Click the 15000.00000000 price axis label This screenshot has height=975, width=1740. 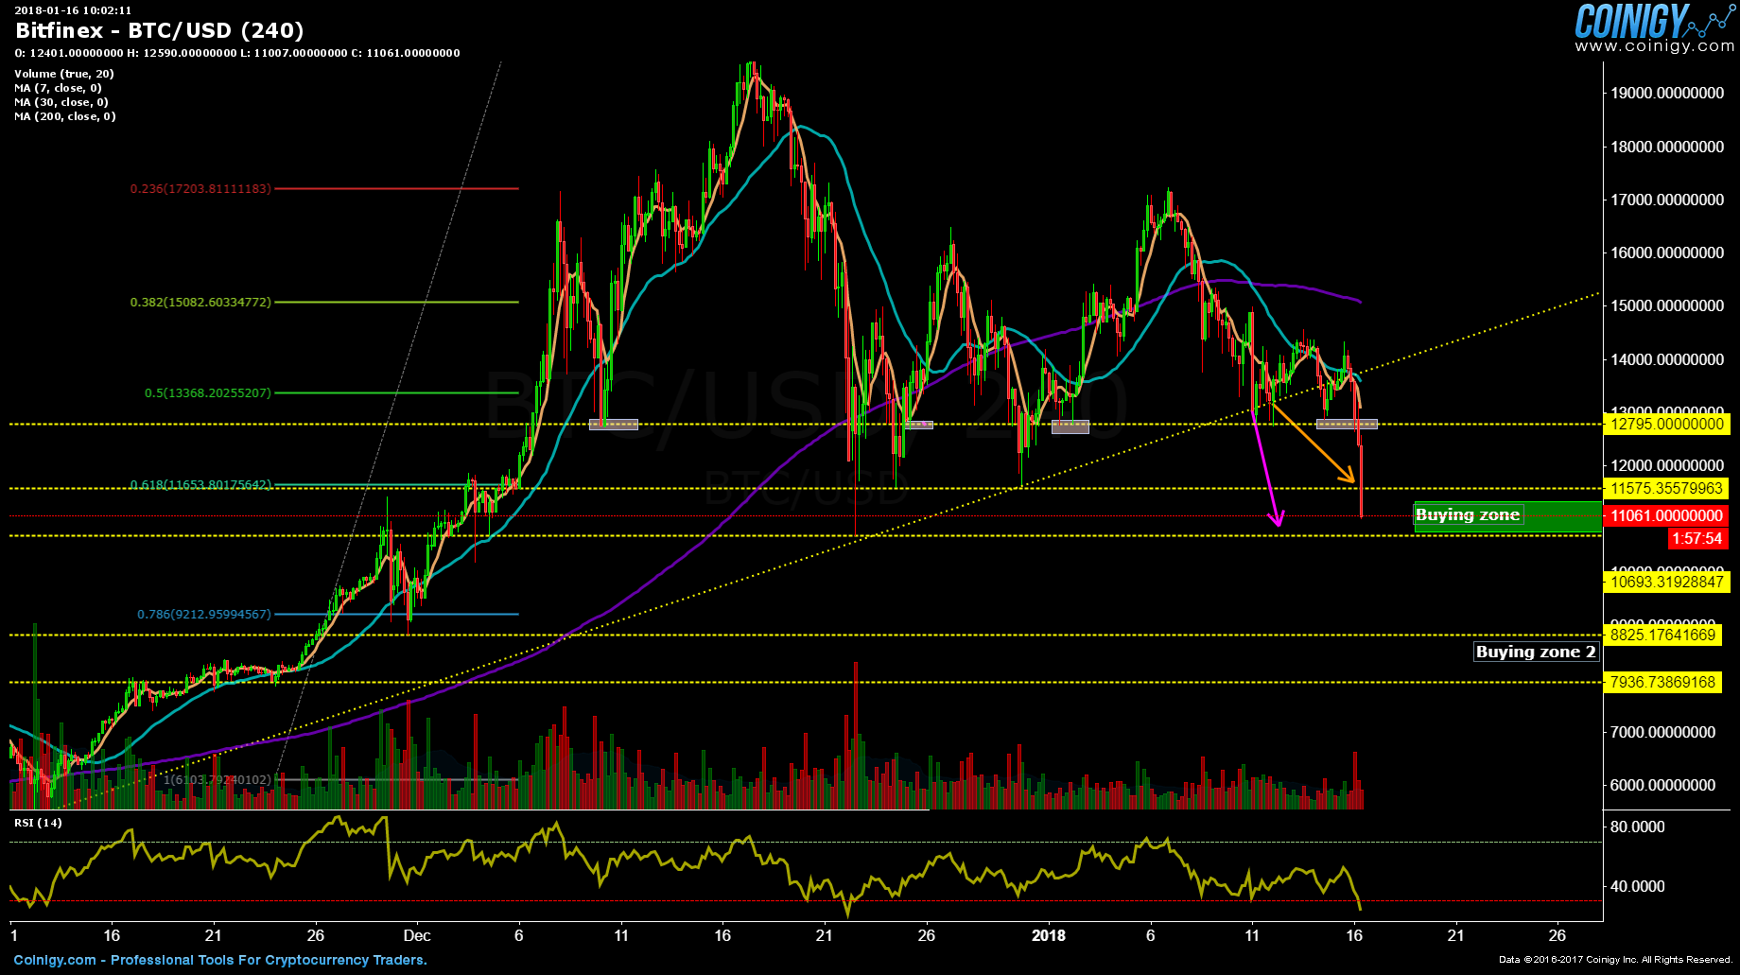click(1669, 306)
